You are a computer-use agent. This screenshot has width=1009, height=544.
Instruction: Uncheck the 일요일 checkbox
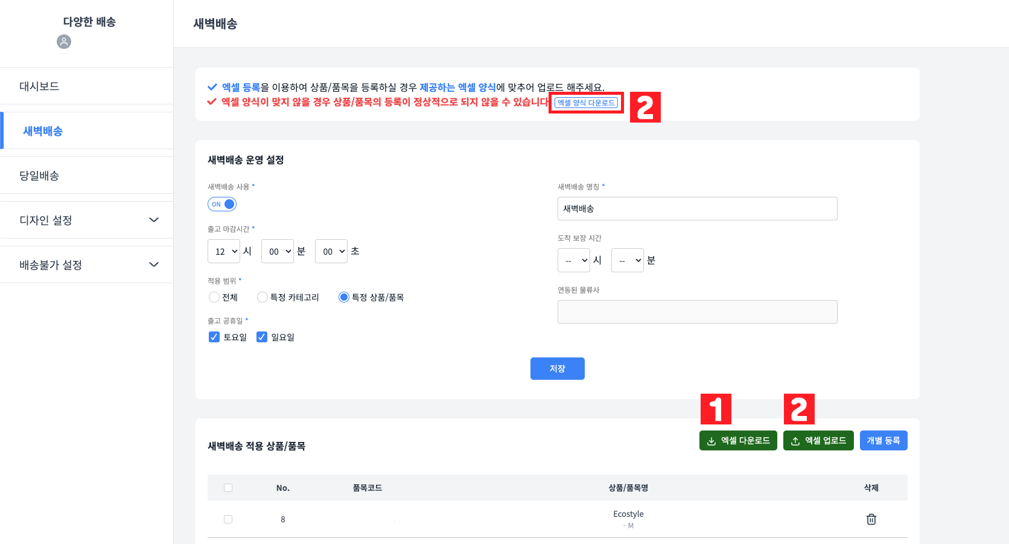coord(262,337)
